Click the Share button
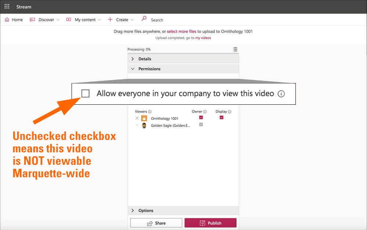Image resolution: width=367 pixels, height=230 pixels. 156,223
